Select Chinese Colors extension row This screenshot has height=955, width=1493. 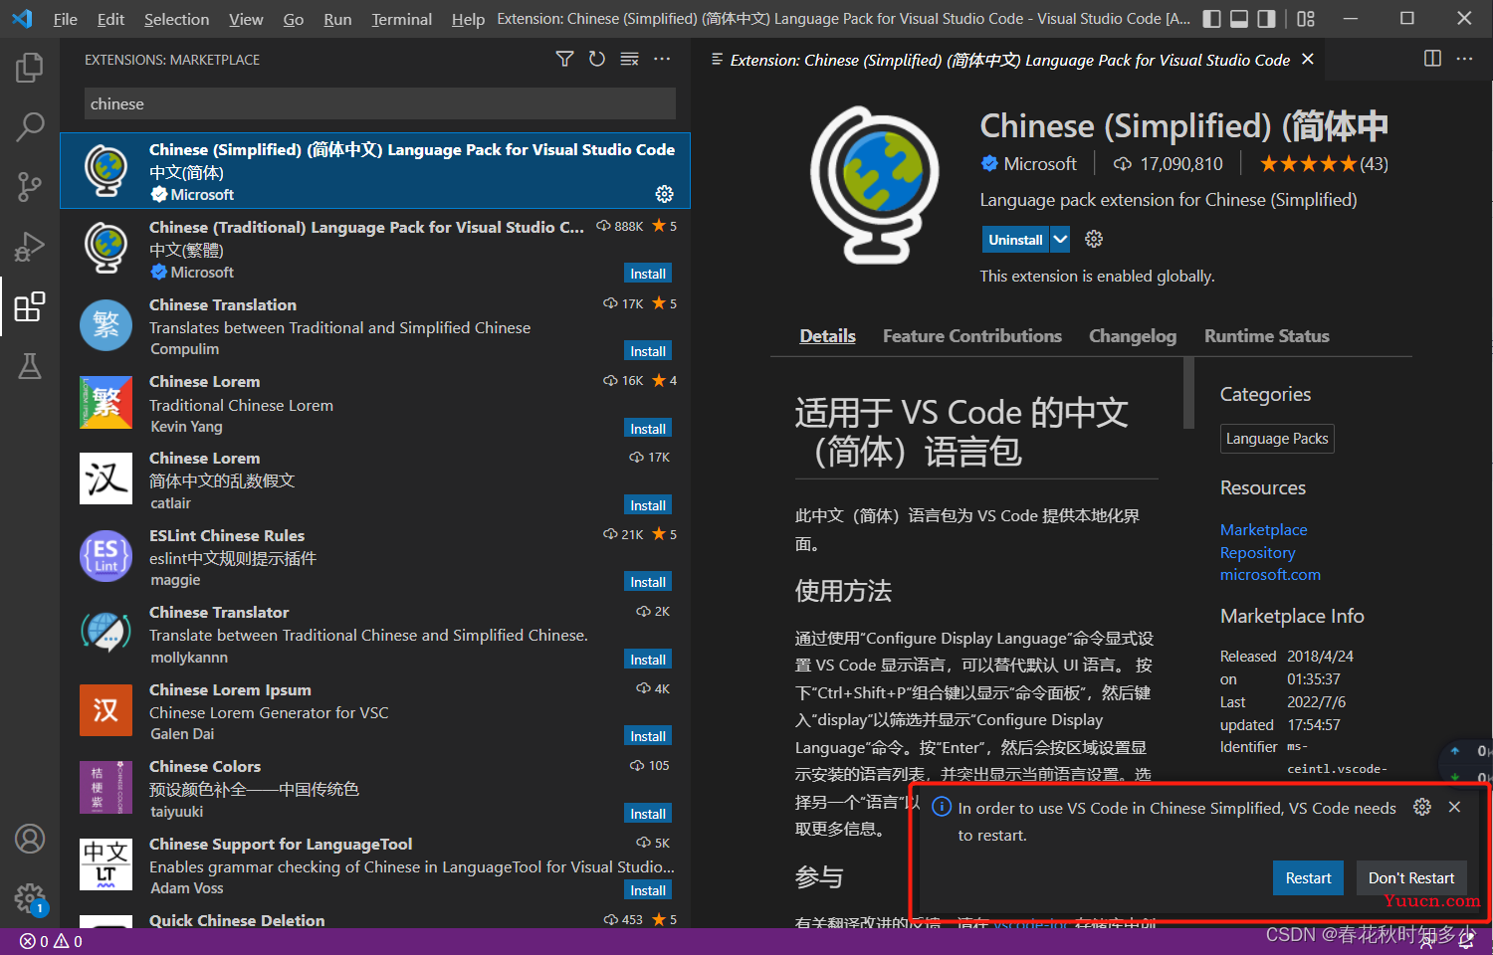(x=375, y=789)
